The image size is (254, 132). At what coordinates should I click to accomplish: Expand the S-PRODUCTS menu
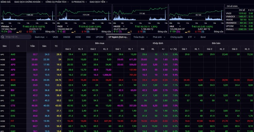[x=79, y=2]
